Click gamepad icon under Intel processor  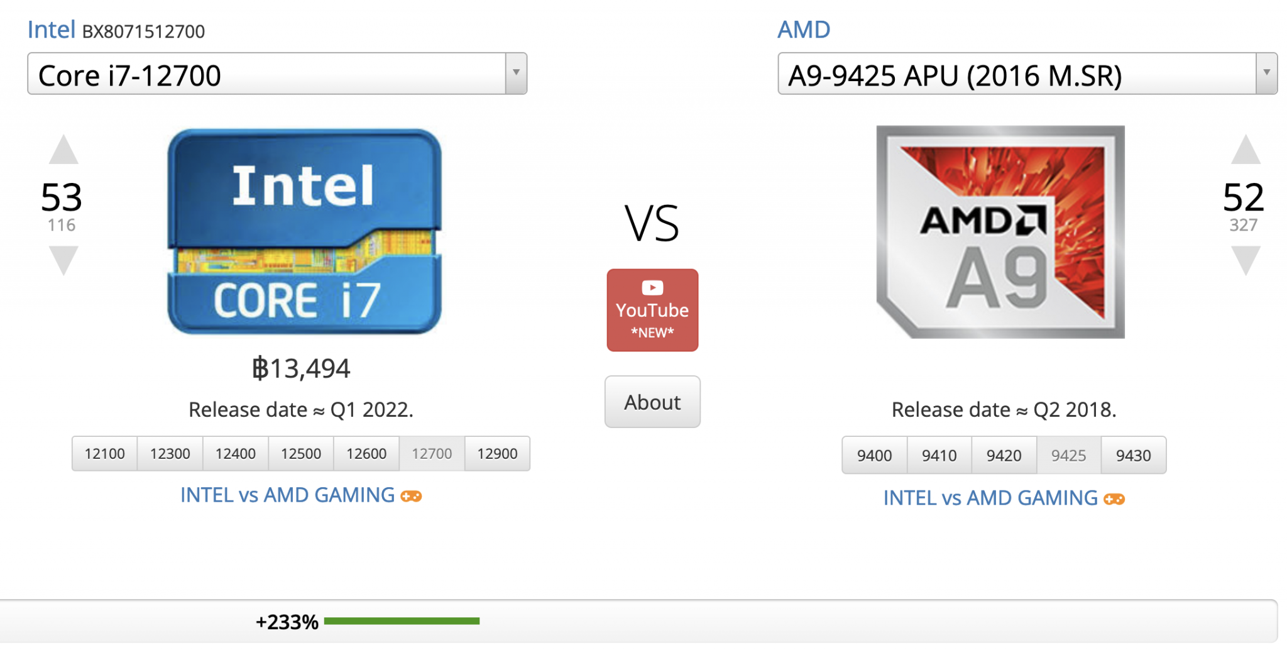point(412,496)
